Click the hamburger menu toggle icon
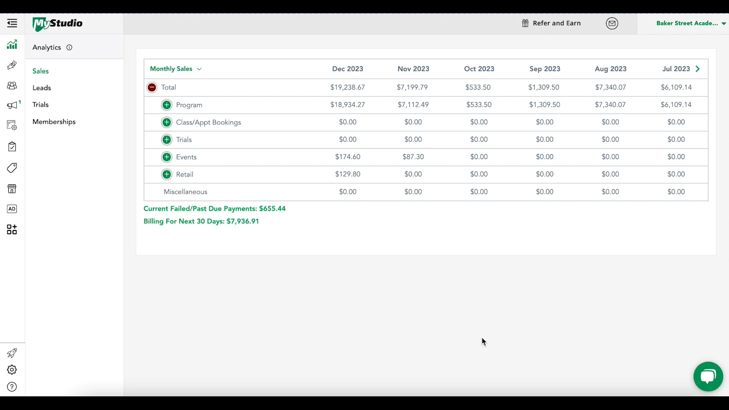729x410 pixels. click(12, 23)
